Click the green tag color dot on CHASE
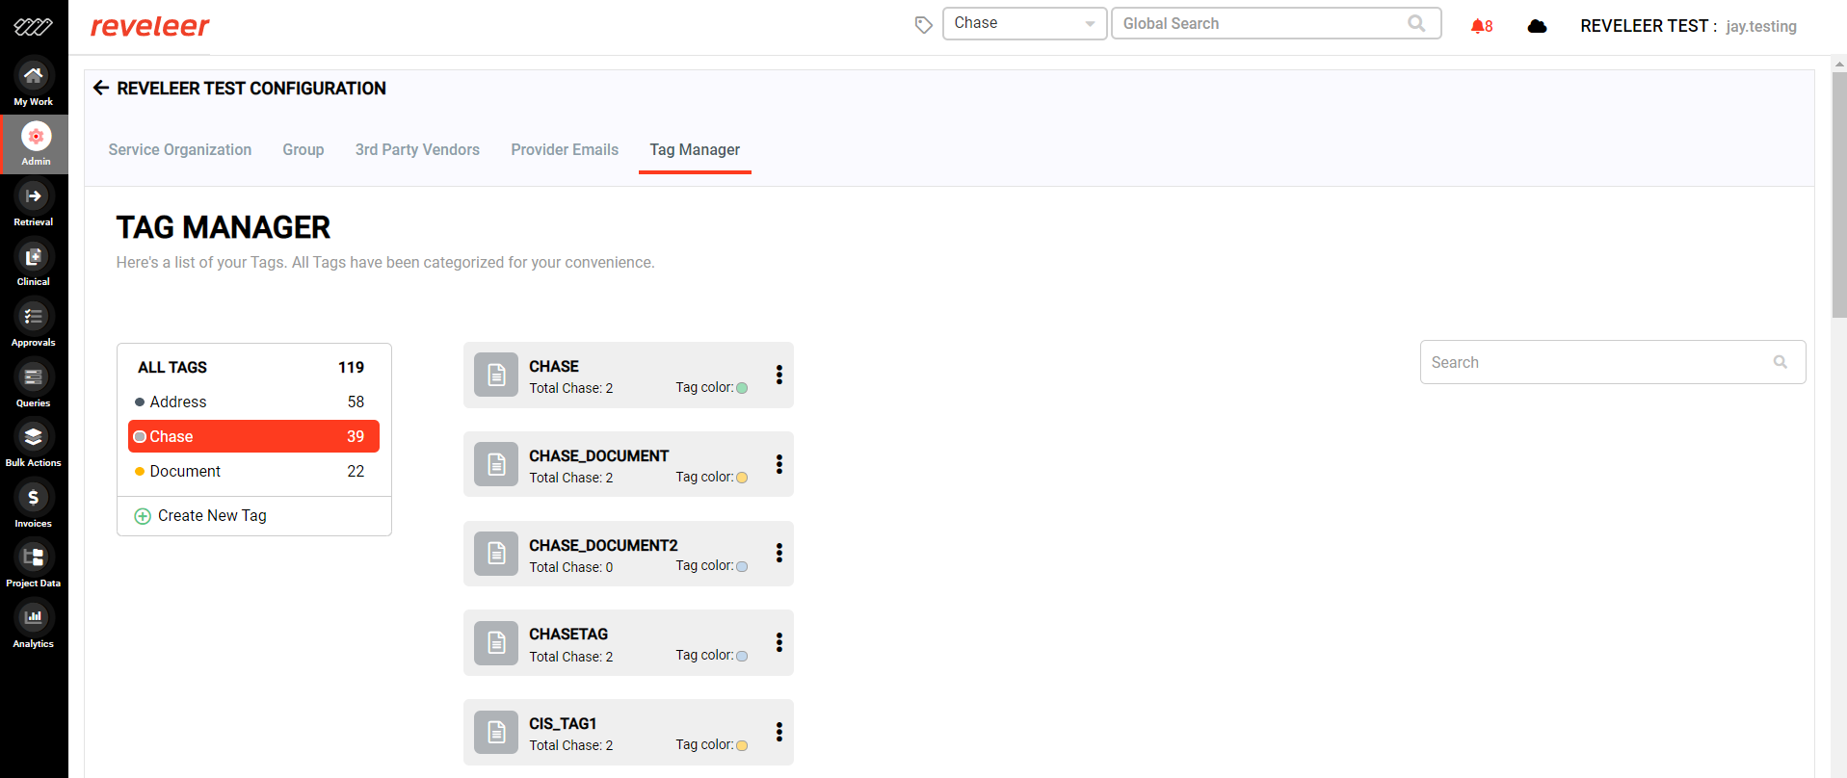 742,388
